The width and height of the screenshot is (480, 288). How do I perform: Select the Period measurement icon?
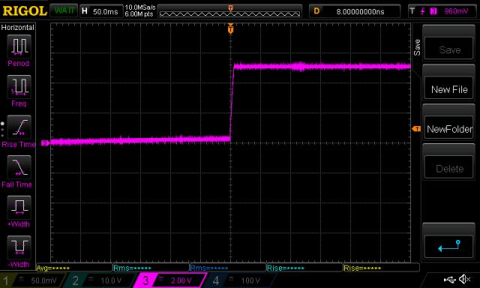tap(19, 46)
